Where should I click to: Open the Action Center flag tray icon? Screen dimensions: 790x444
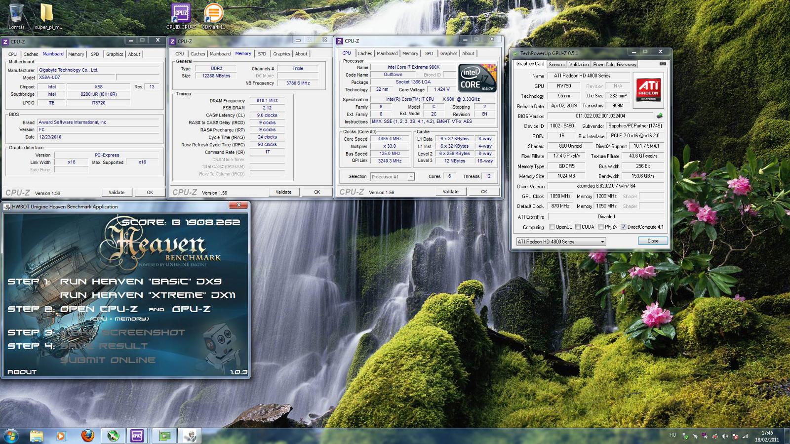735,436
